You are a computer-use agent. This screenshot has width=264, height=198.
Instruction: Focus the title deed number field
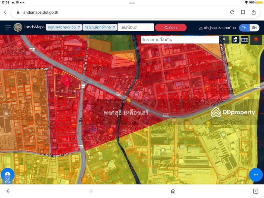[135, 27]
